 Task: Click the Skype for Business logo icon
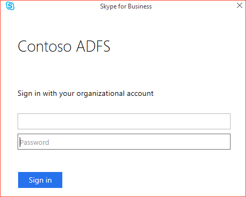pyautogui.click(x=10, y=6)
